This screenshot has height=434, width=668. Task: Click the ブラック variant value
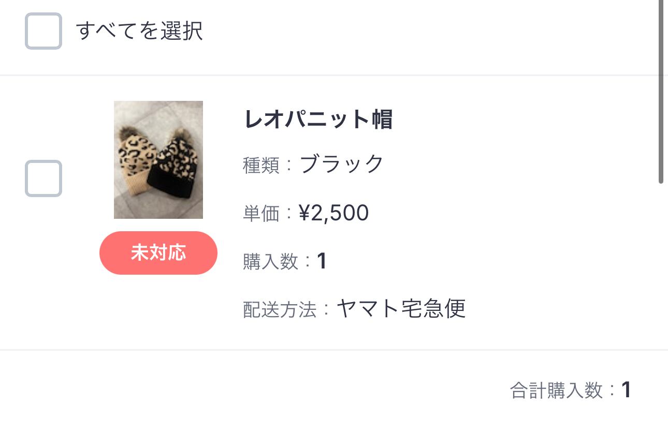click(342, 164)
